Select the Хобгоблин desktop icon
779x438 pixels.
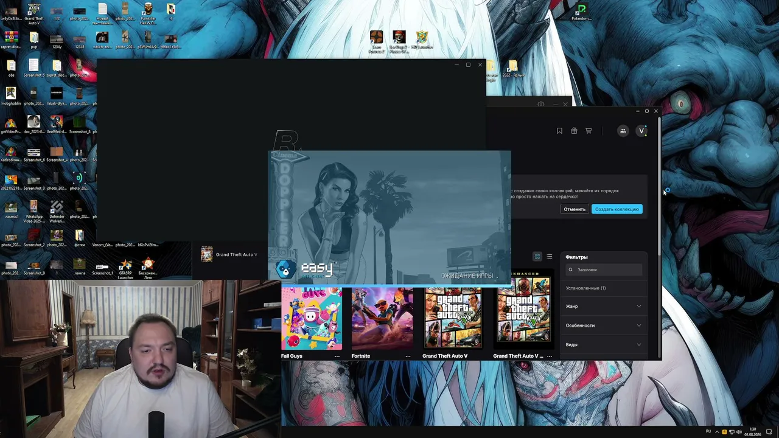click(10, 153)
